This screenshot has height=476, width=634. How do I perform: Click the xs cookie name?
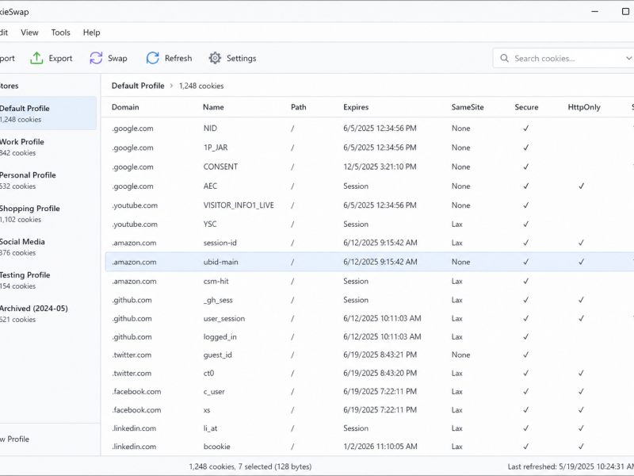click(x=207, y=410)
